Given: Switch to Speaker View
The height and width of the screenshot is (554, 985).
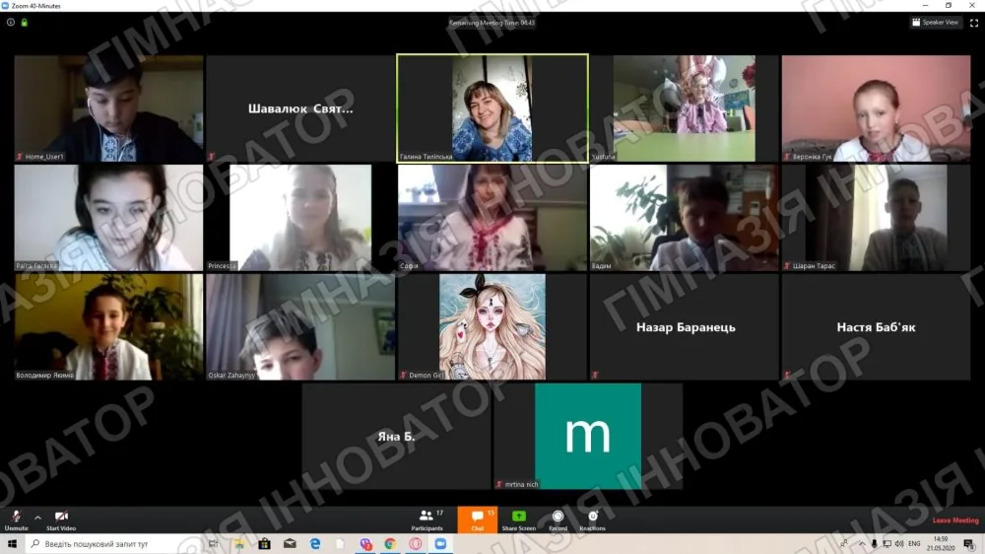Looking at the screenshot, I should click(x=936, y=23).
